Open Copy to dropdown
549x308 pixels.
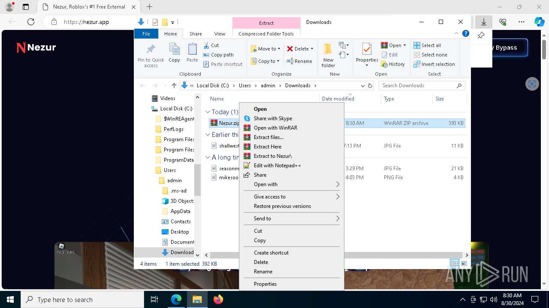pyautogui.click(x=265, y=61)
